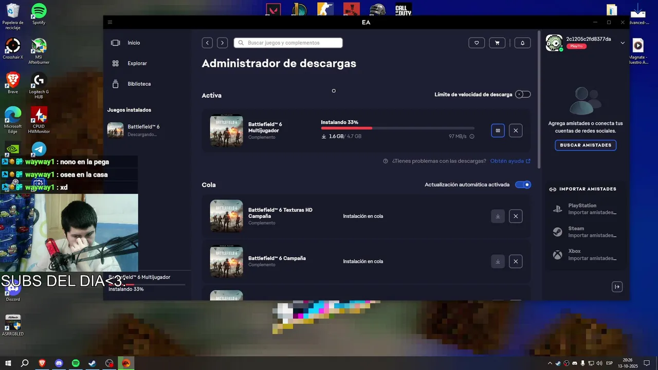The image size is (658, 370).
Task: Open Windows Start menu
Action: 8,363
